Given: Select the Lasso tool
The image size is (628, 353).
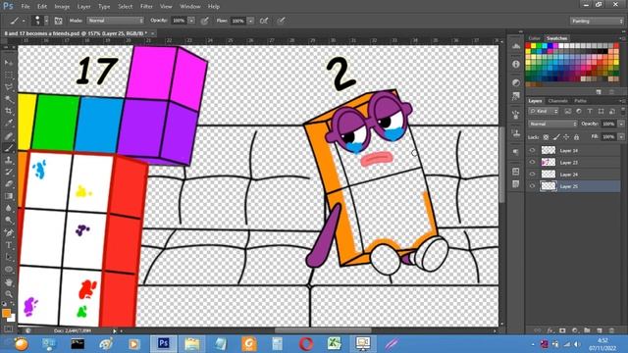Looking at the screenshot, I should tap(9, 87).
